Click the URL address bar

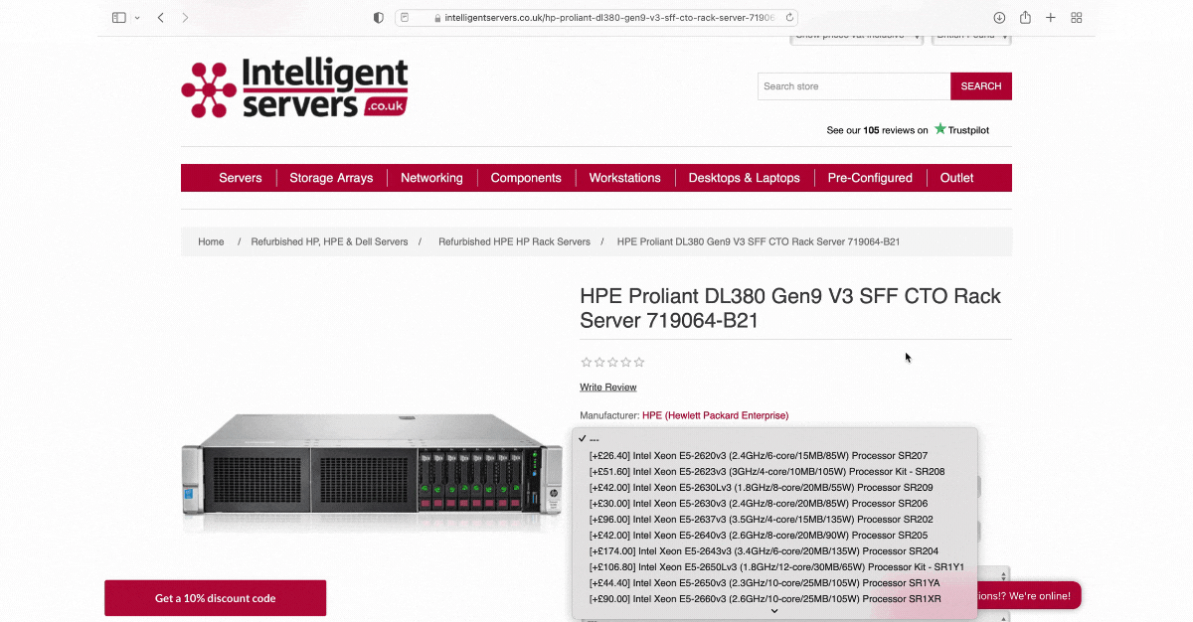click(x=596, y=18)
